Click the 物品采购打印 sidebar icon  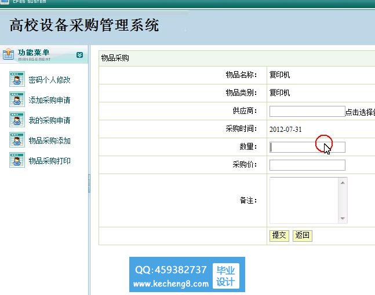coord(17,160)
